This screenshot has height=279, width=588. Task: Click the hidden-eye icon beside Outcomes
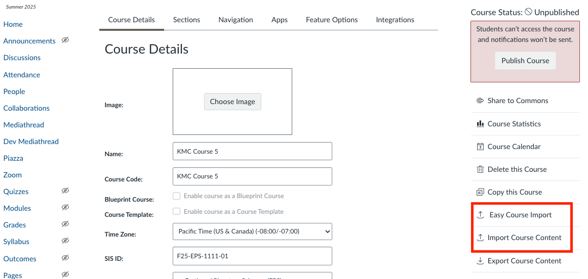pyautogui.click(x=65, y=258)
